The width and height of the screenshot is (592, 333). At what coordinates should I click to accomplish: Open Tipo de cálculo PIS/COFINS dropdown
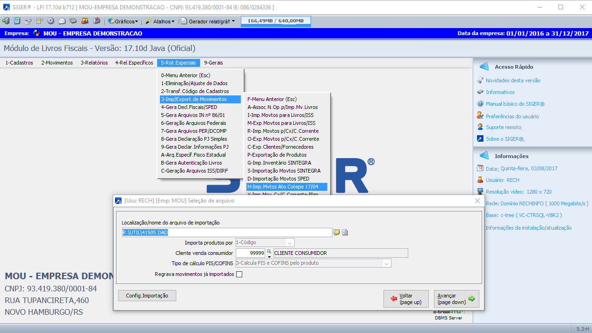(386, 263)
